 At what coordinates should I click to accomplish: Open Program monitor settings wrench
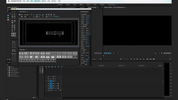click(162, 53)
